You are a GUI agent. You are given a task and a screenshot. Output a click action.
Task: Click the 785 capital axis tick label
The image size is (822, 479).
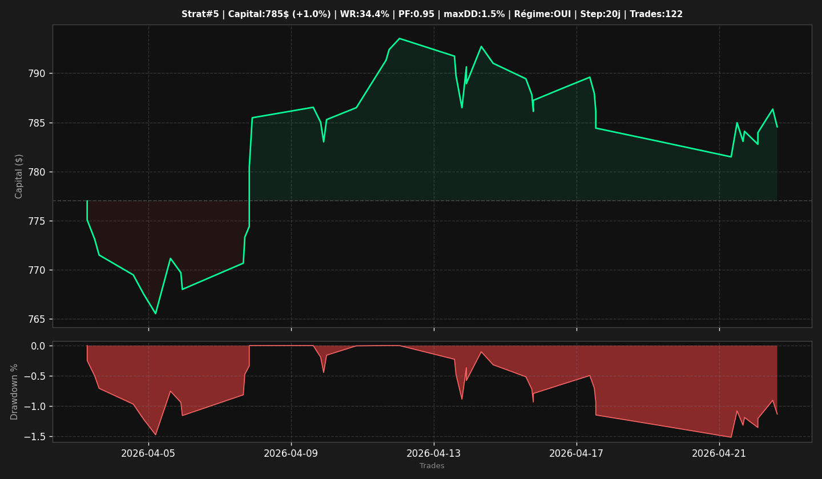point(38,123)
